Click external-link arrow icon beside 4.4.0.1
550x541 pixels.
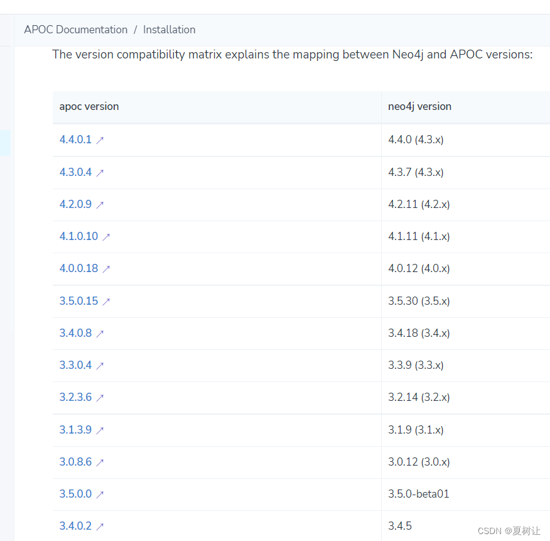pyautogui.click(x=100, y=140)
